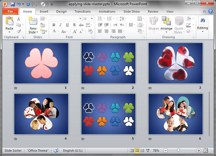Click the Redo arrow icon

(28, 4)
